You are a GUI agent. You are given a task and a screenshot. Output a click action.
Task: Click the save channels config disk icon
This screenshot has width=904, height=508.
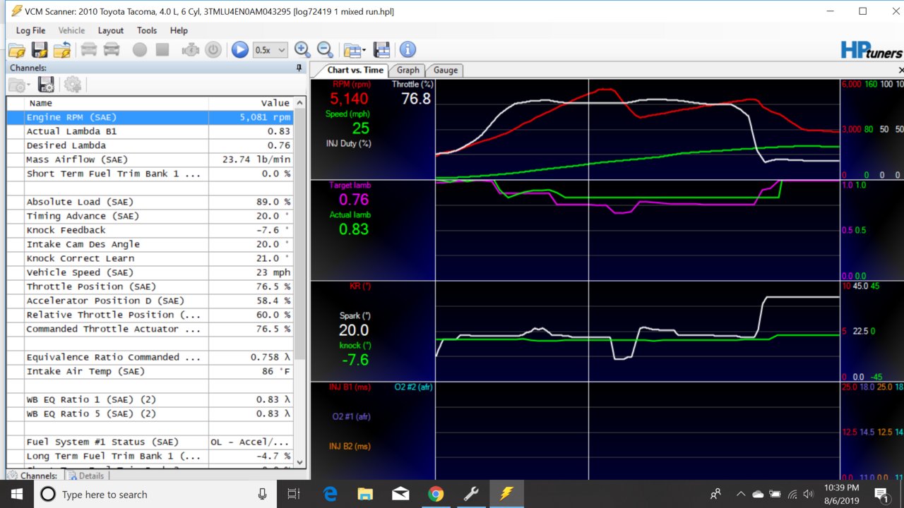[x=46, y=85]
